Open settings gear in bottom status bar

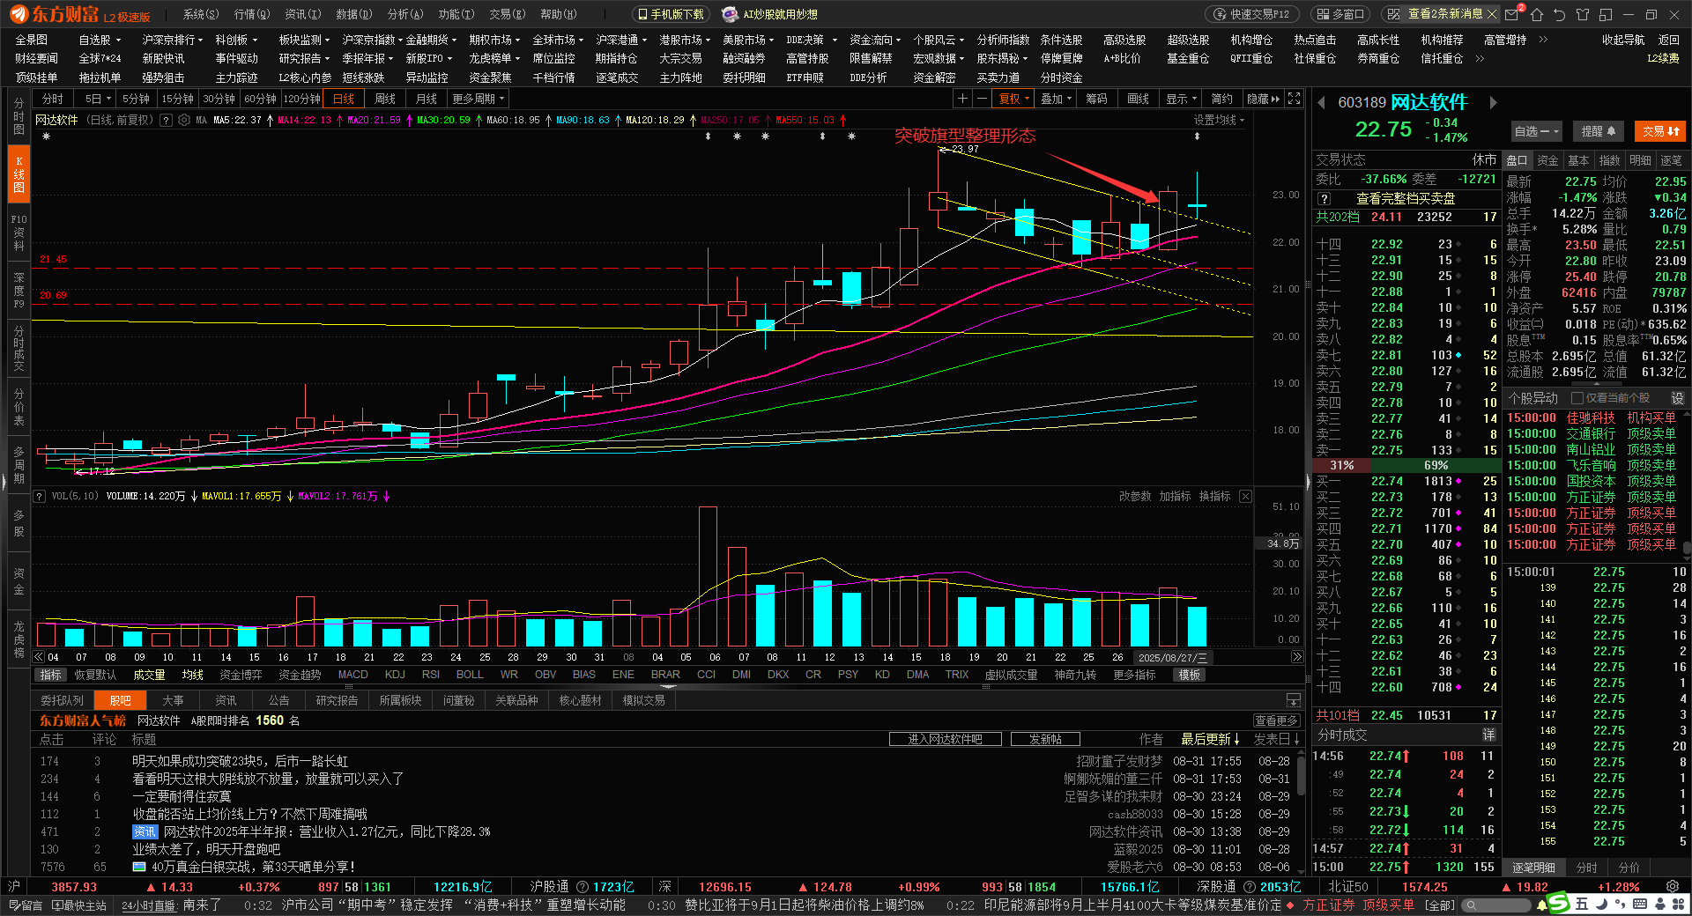tap(1672, 887)
